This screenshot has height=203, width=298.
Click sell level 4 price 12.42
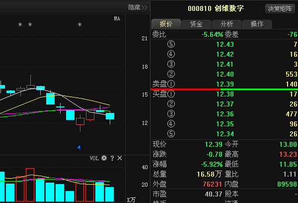point(225,54)
